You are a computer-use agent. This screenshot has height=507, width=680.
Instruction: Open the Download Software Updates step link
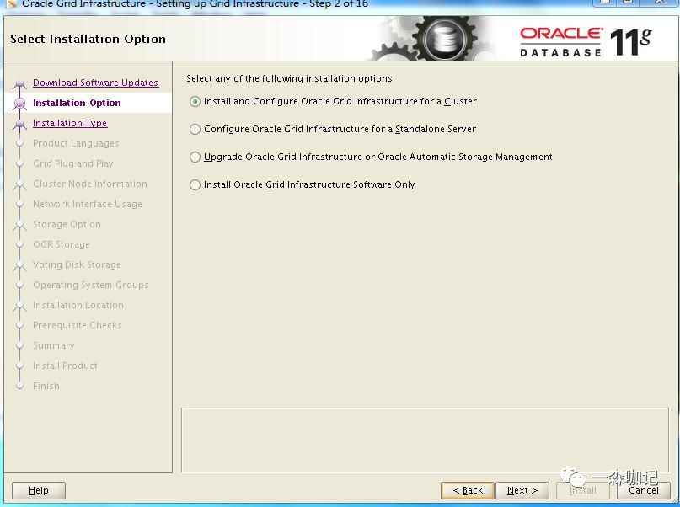click(x=95, y=83)
